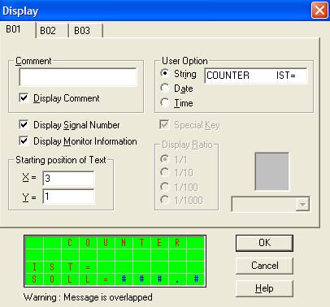
Task: Click the gray preview box
Action: click(272, 171)
